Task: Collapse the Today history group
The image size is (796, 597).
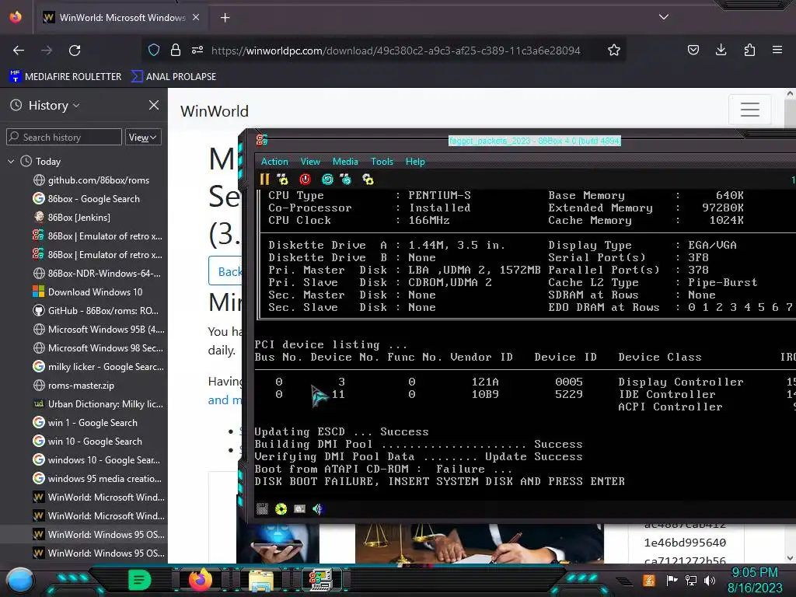Action: pos(11,162)
